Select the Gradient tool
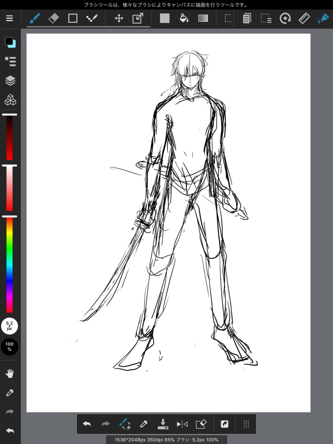The width and height of the screenshot is (333, 444). coord(203,18)
